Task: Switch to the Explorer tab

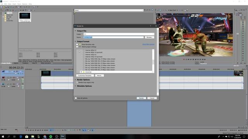Action: [16, 63]
